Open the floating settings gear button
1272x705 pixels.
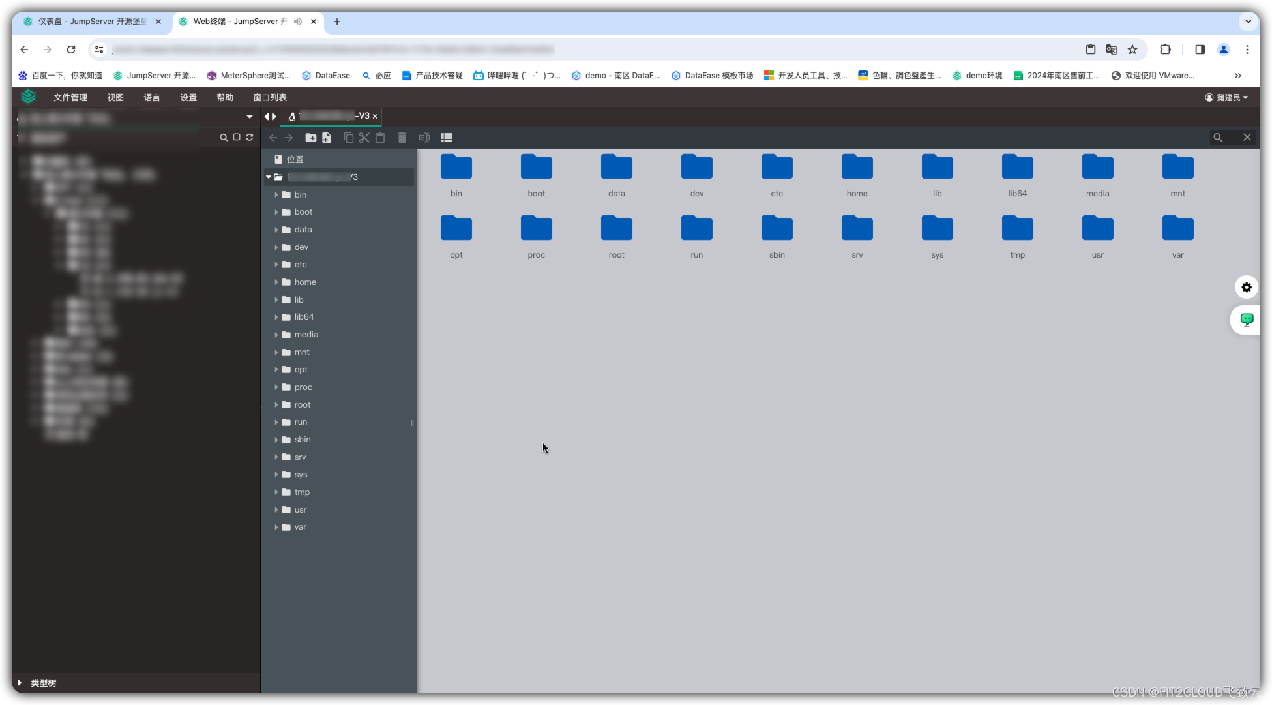[x=1247, y=287]
